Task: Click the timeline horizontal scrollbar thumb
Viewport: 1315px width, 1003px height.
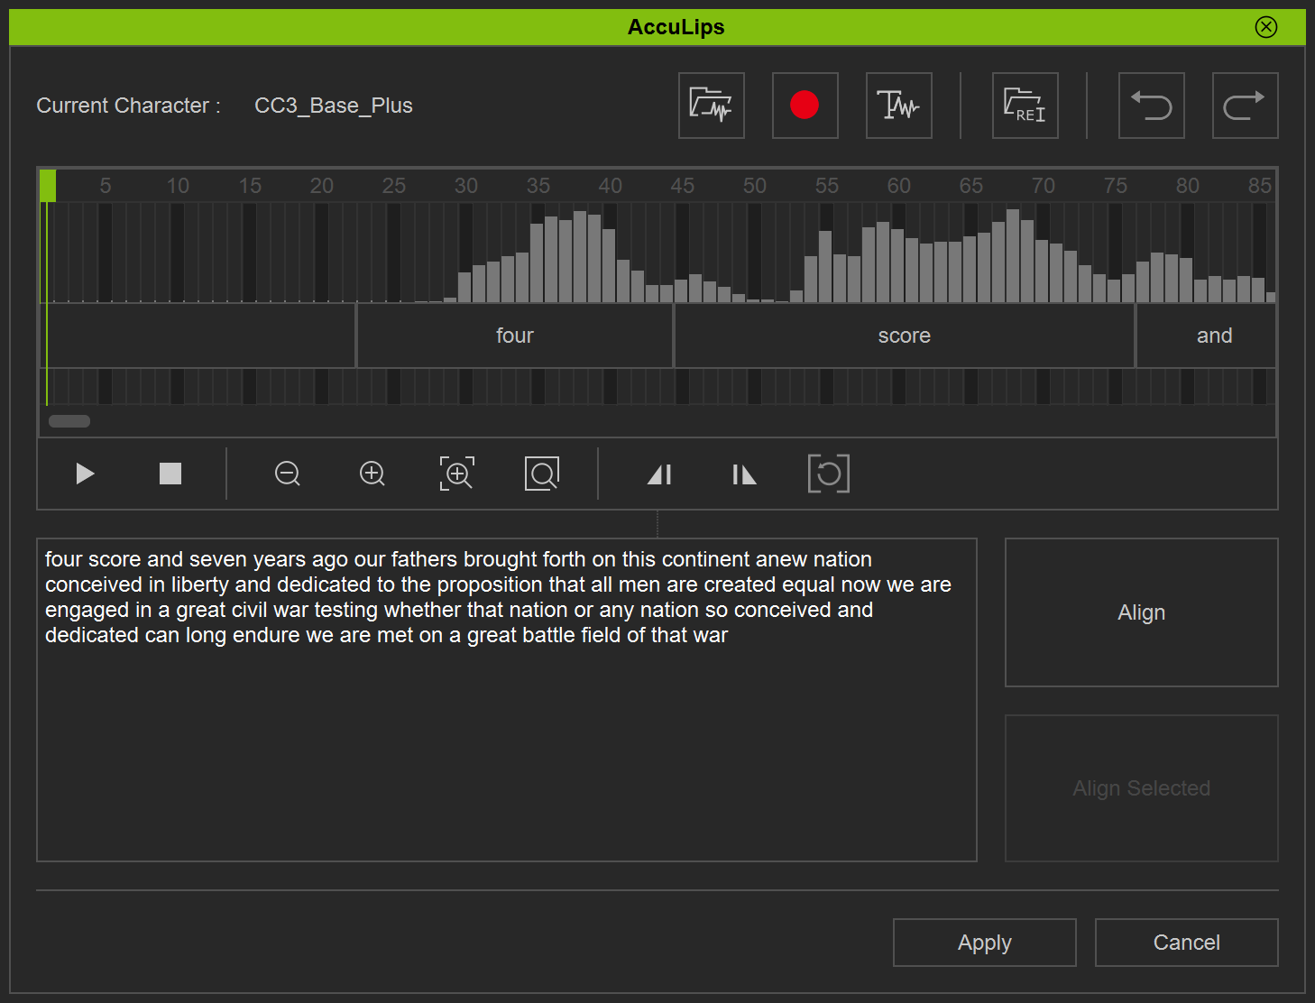Action: coord(69,421)
